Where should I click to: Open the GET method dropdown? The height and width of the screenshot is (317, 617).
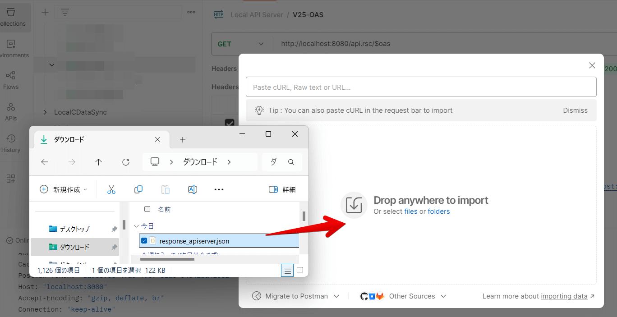pos(242,44)
